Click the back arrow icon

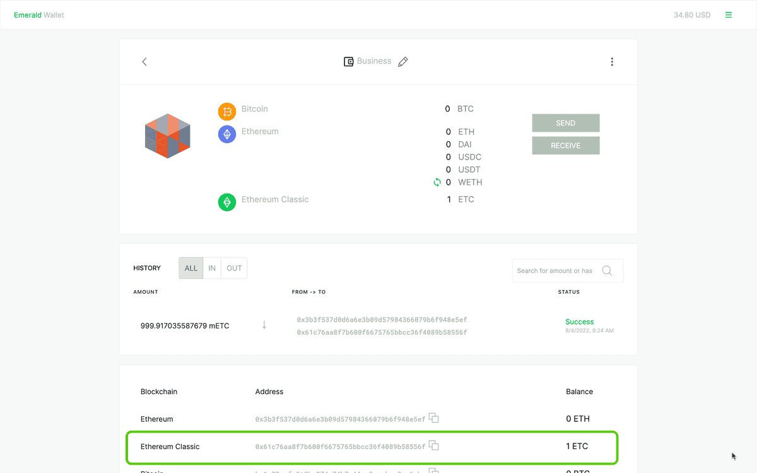pos(144,62)
